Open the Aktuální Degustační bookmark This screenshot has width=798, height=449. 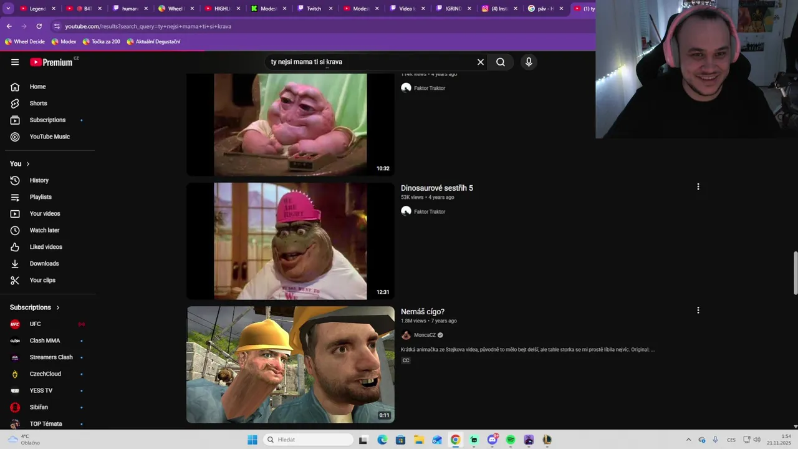coord(153,42)
